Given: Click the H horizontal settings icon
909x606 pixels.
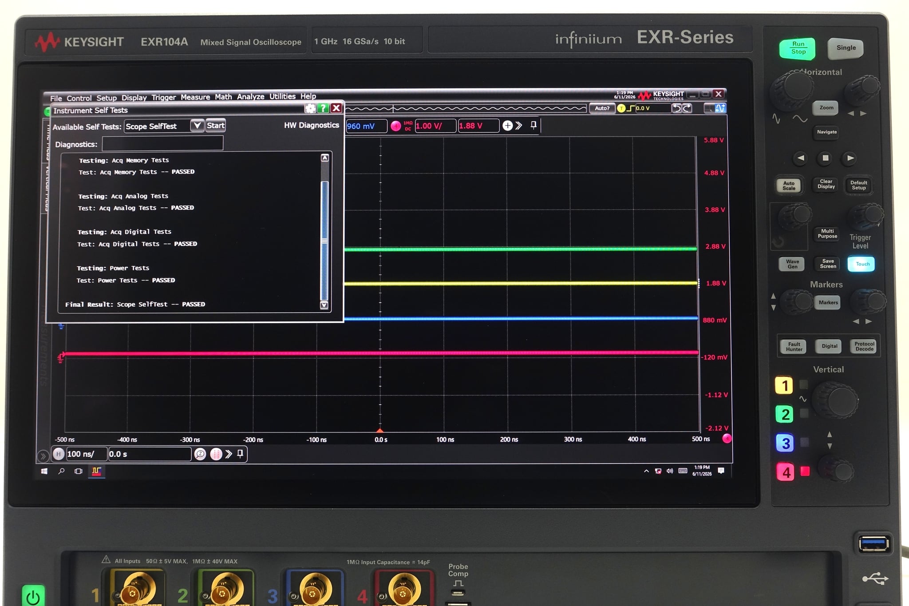Looking at the screenshot, I should click(x=59, y=454).
